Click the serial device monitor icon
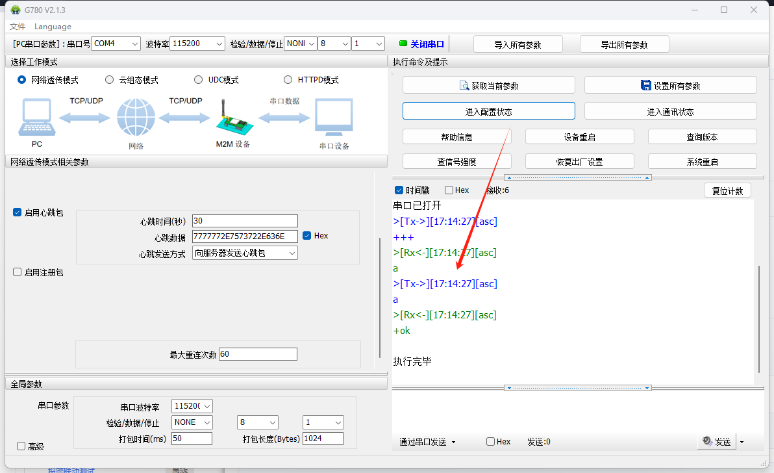The image size is (774, 473). point(334,118)
